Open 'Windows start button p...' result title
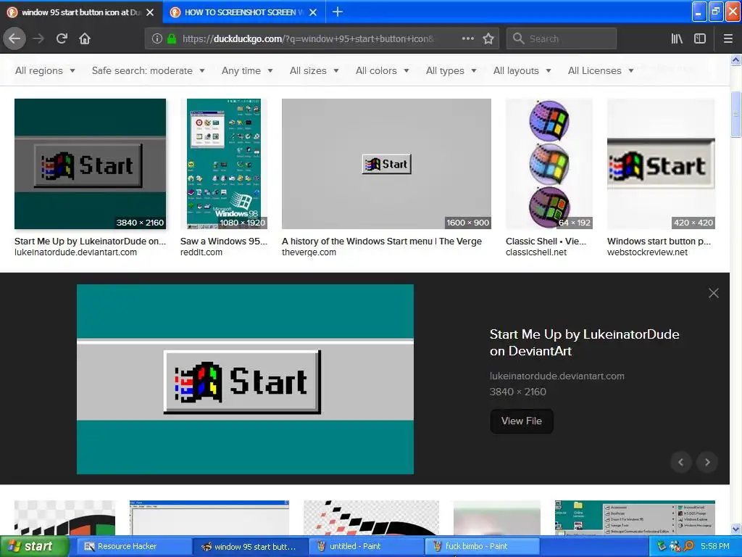The width and height of the screenshot is (742, 557). click(659, 241)
